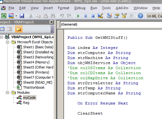This screenshot has height=119, width=162.
Task: Click the VBAProject root node label
Action: coord(33,37)
